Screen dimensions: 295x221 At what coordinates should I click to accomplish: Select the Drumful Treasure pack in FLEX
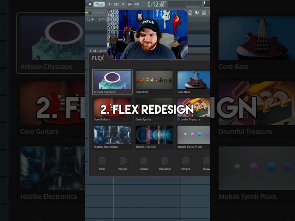point(193,110)
